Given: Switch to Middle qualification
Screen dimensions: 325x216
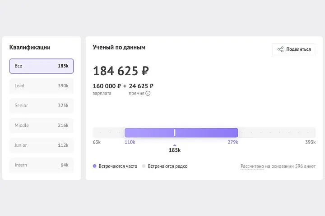Looking at the screenshot, I should point(42,126).
